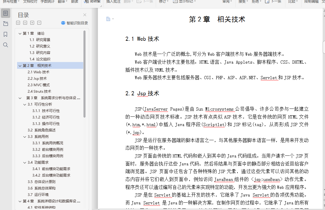Collapse the 3.4 功能需求 chevron

pyautogui.click(x=25, y=162)
